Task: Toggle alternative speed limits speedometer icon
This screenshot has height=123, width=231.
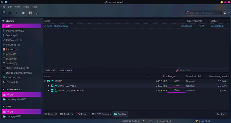Action: pyautogui.click(x=151, y=121)
